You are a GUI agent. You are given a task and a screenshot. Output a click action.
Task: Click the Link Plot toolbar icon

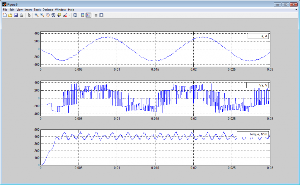point(75,15)
